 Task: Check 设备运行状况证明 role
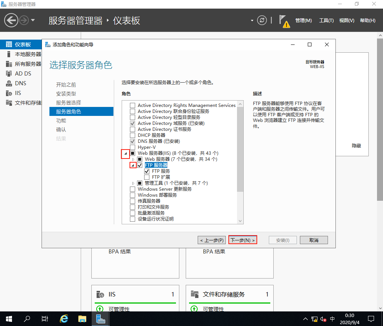(133, 219)
